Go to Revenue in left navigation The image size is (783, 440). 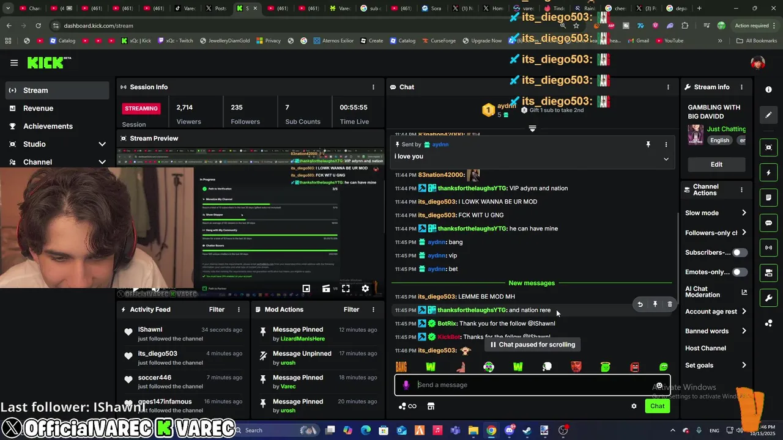tap(58, 108)
